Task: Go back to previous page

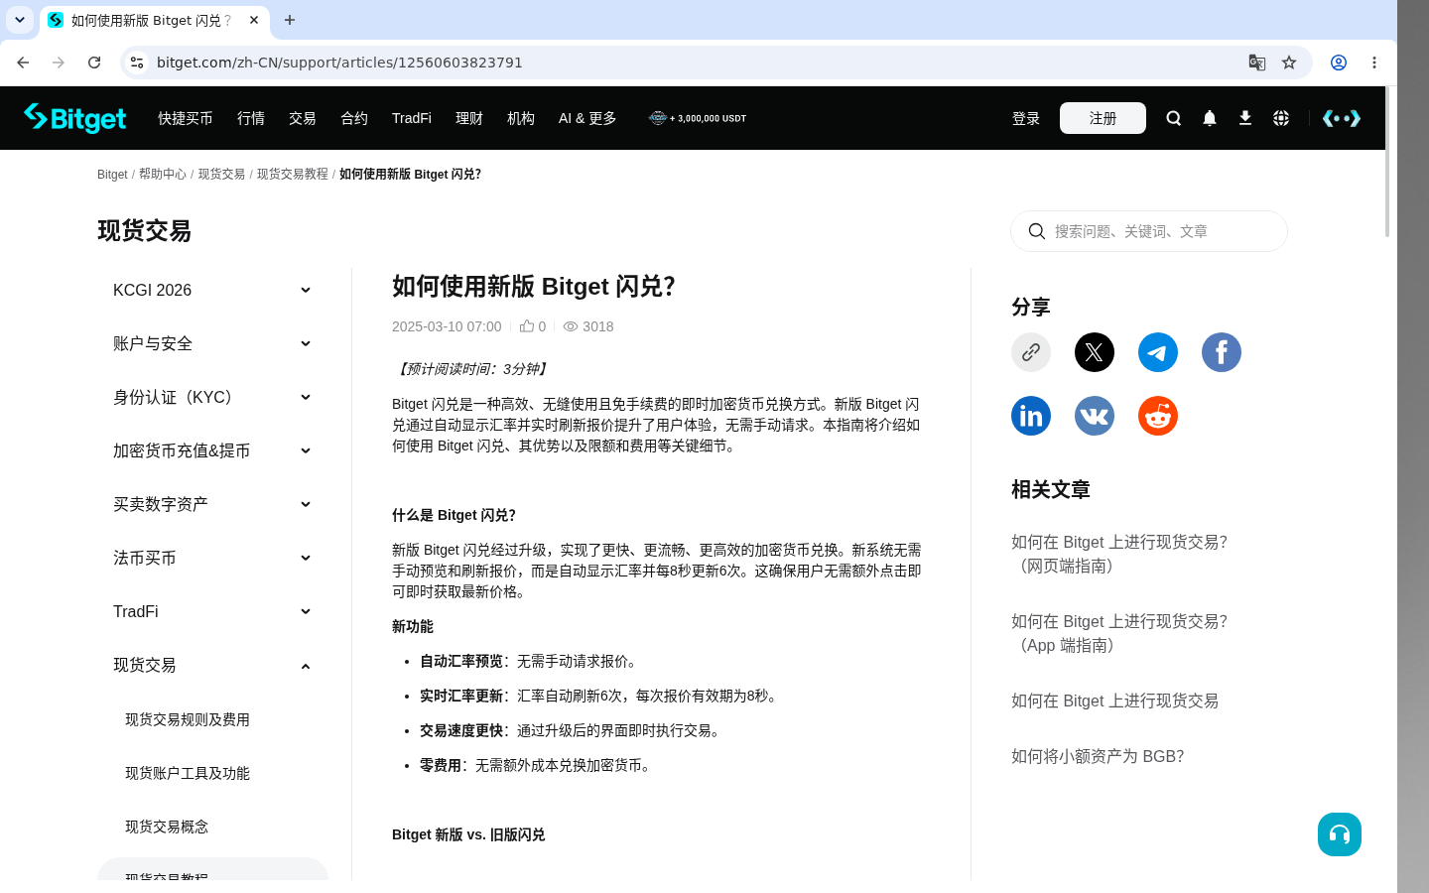Action: 23,63
